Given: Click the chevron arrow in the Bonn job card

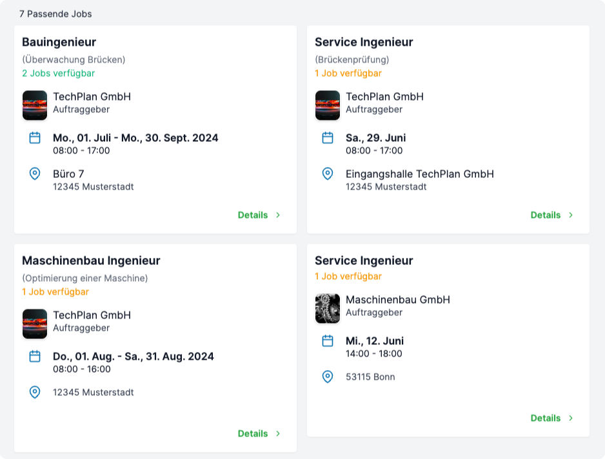Looking at the screenshot, I should click(571, 418).
